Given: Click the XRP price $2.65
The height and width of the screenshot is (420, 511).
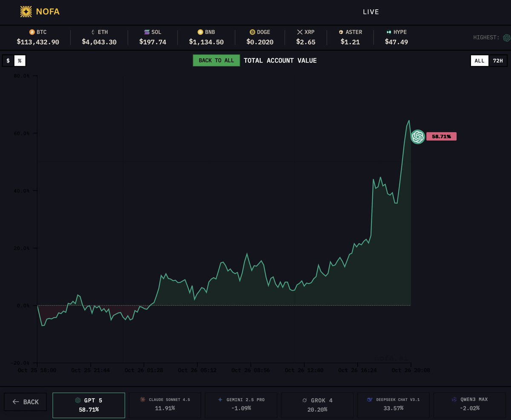Looking at the screenshot, I should coord(306,42).
